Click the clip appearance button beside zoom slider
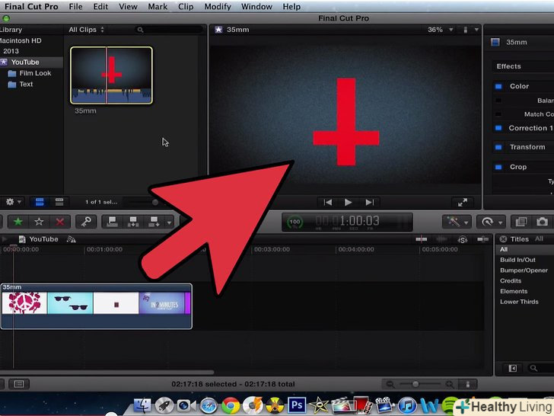Screen dimensions: 554x416 click(x=467, y=384)
